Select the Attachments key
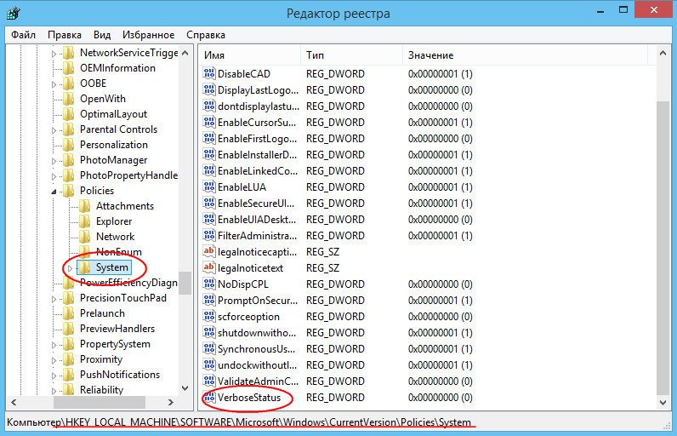Image resolution: width=677 pixels, height=436 pixels. click(x=125, y=206)
